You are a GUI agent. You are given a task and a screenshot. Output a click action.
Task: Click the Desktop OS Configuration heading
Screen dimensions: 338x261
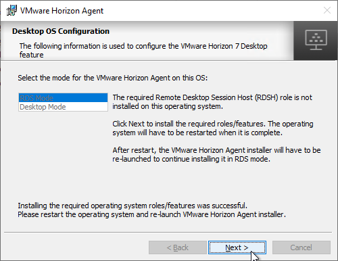(x=61, y=31)
